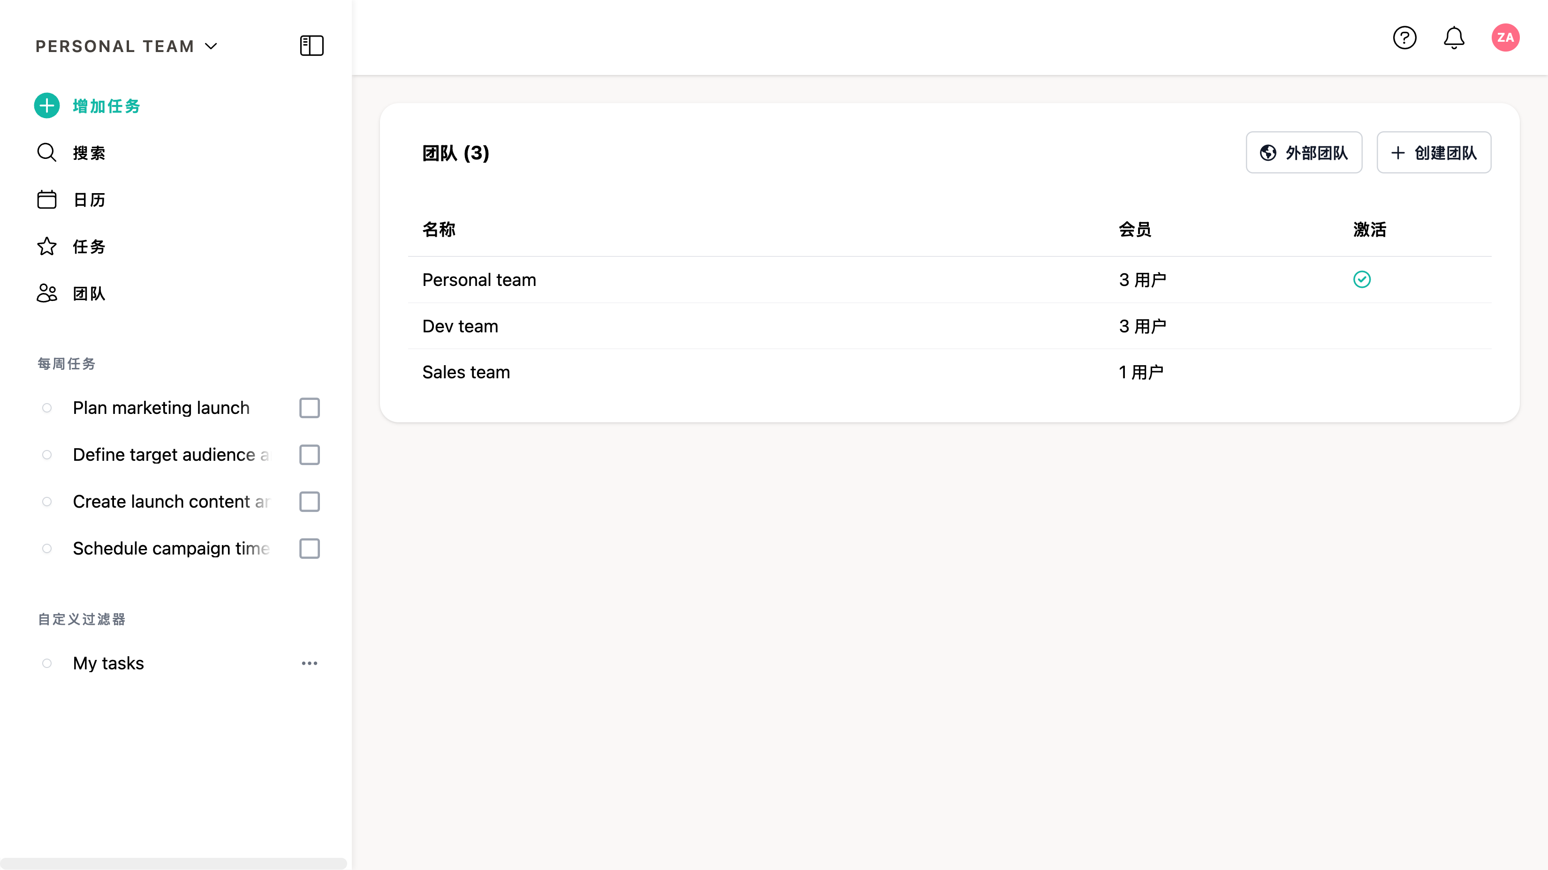Click the sidebar horizontal scrollbar
Image resolution: width=1548 pixels, height=870 pixels.
(173, 863)
